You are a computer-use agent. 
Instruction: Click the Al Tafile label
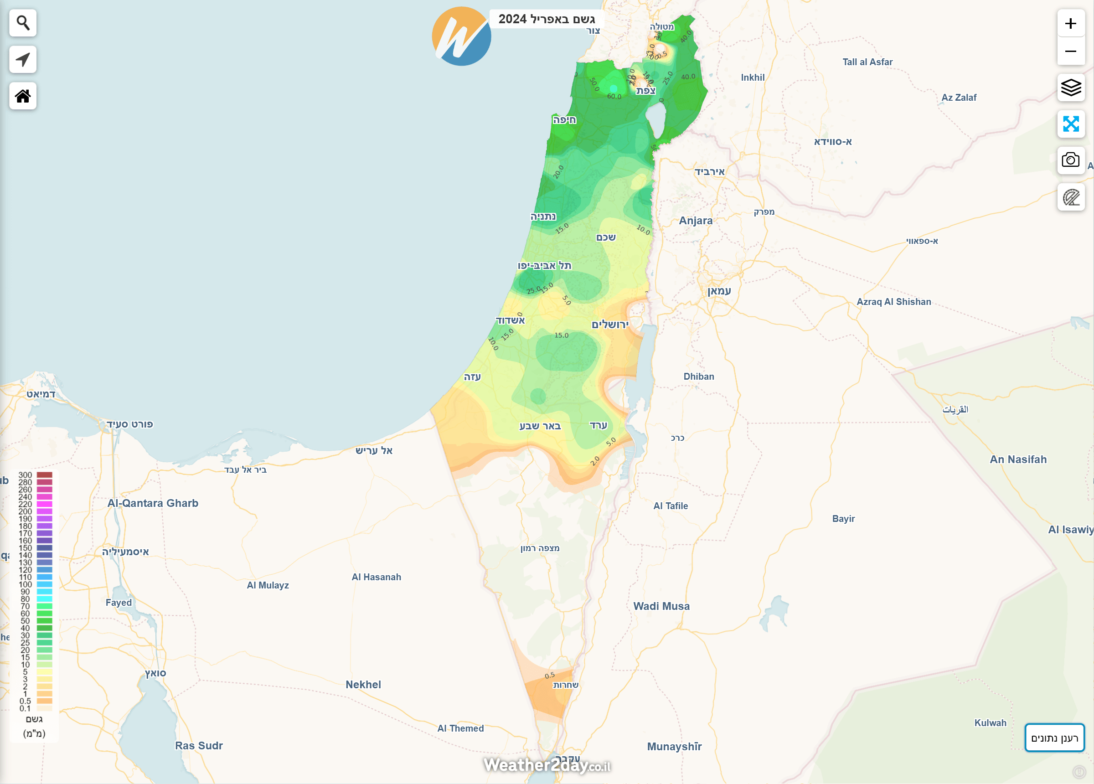(671, 505)
